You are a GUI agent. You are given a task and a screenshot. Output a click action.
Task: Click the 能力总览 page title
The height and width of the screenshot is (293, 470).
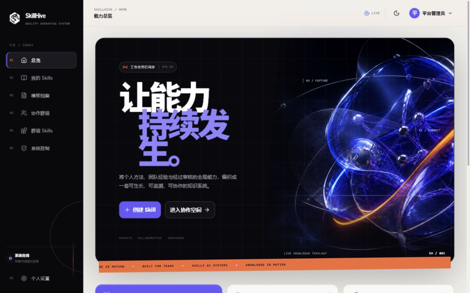click(103, 16)
